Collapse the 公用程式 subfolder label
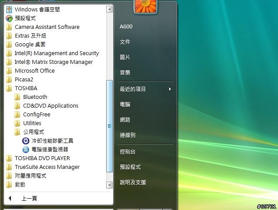The height and width of the screenshot is (210, 278). pyautogui.click(x=34, y=132)
